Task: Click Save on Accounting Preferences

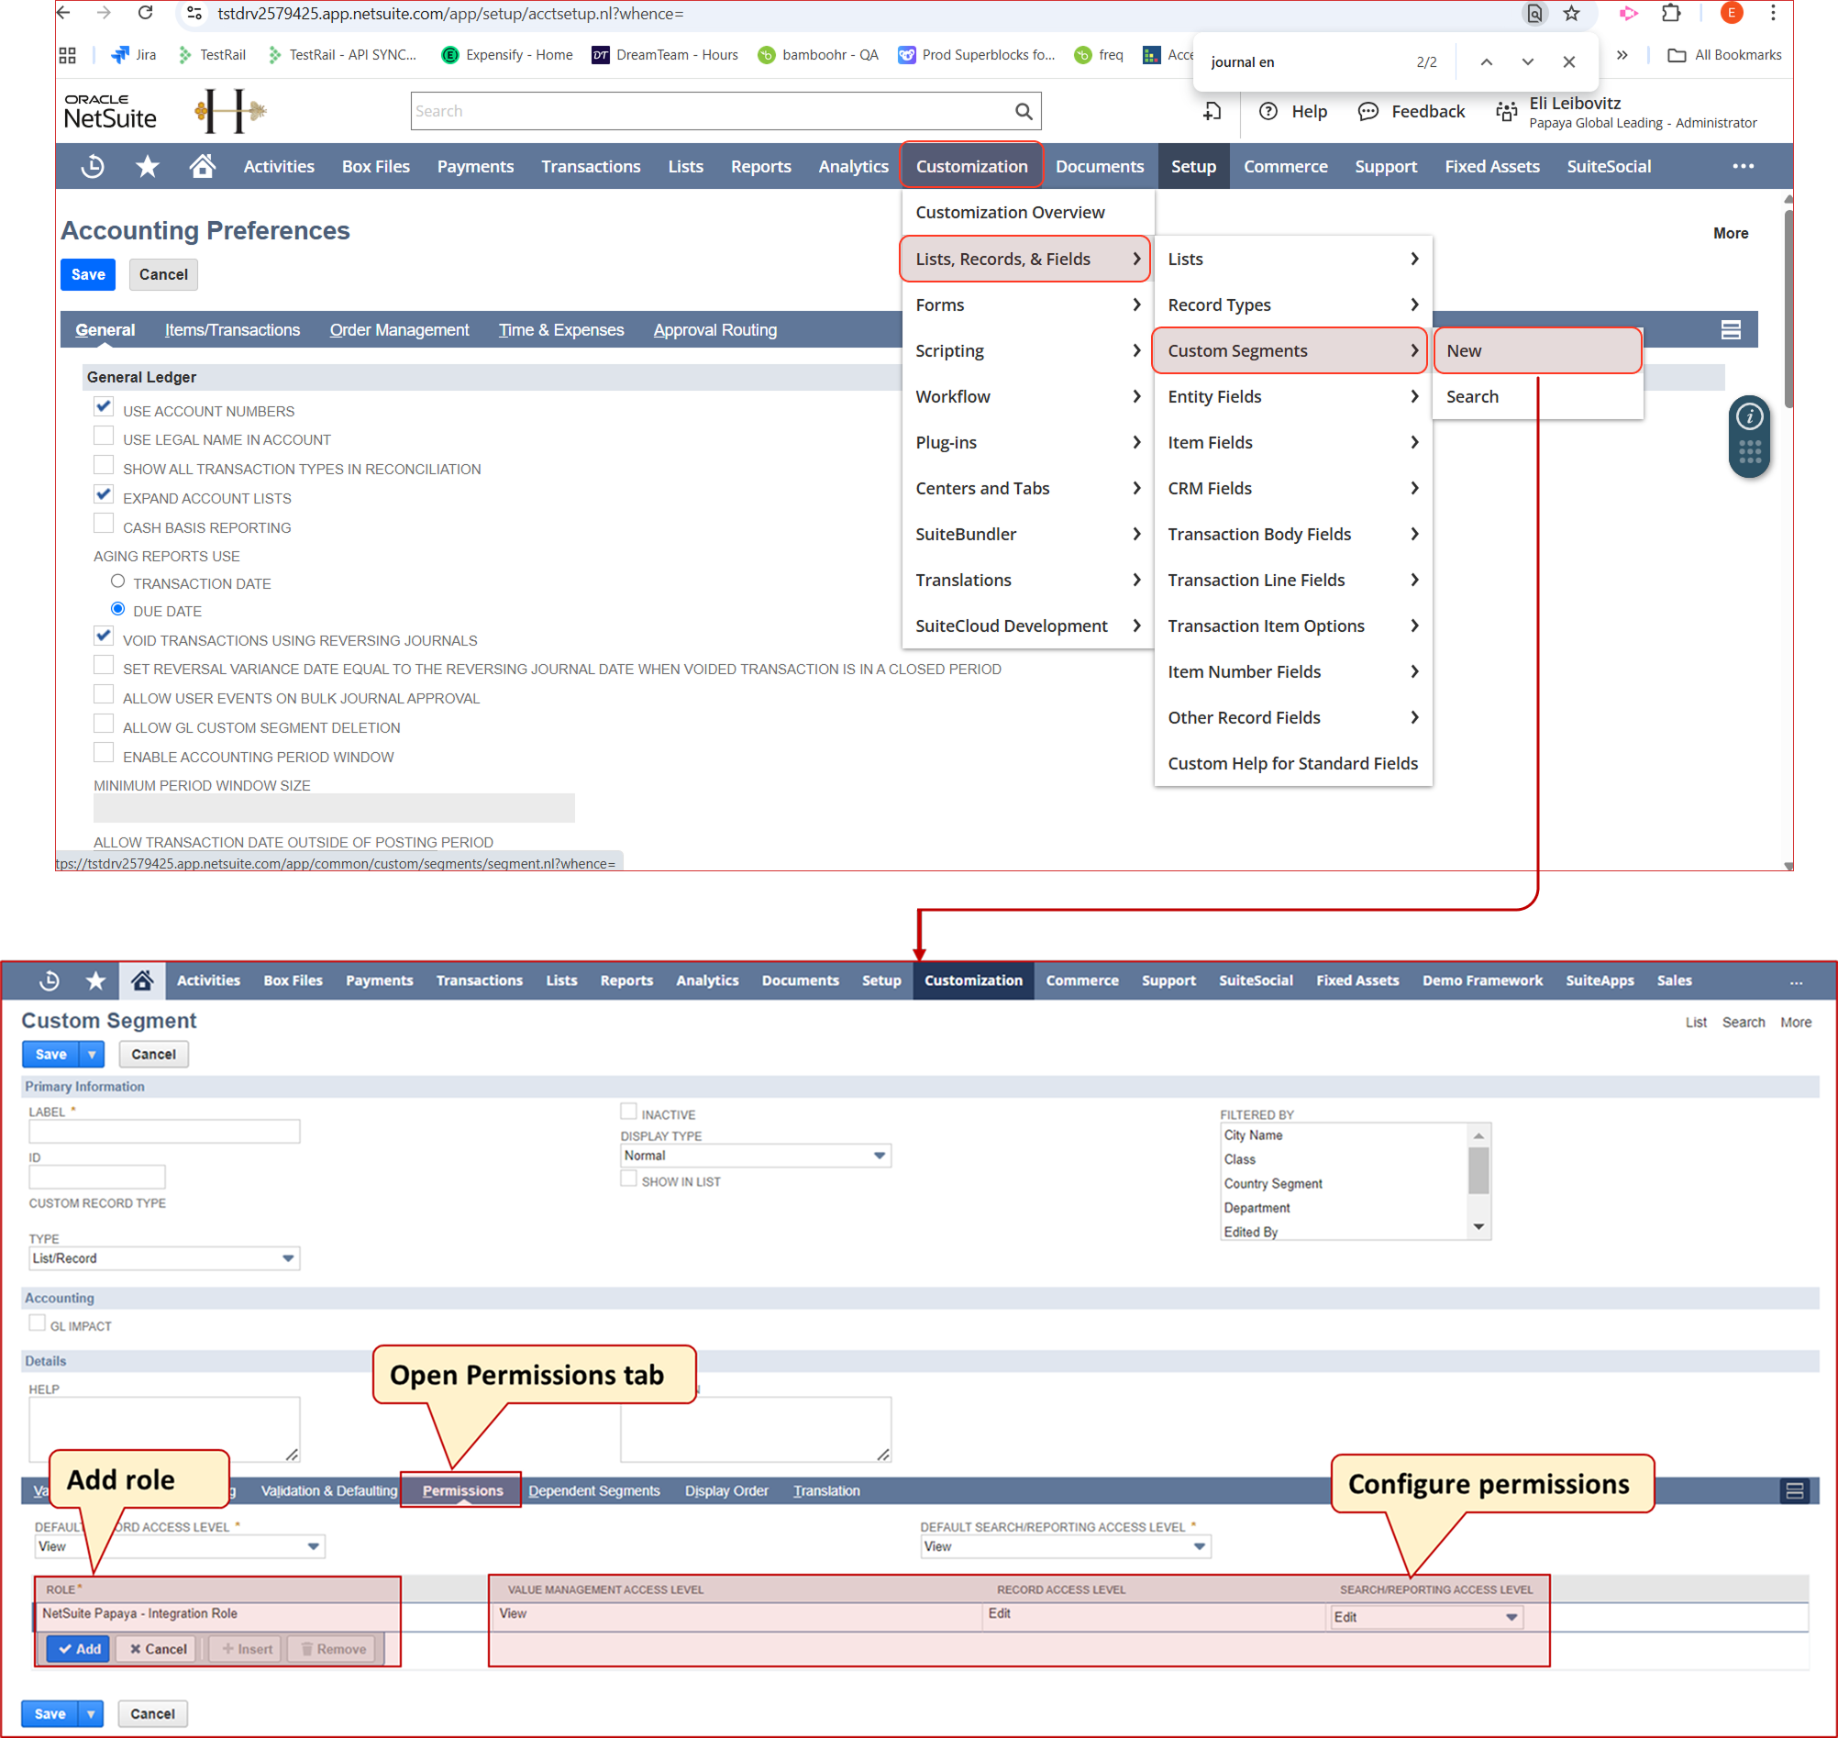Action: coord(88,274)
